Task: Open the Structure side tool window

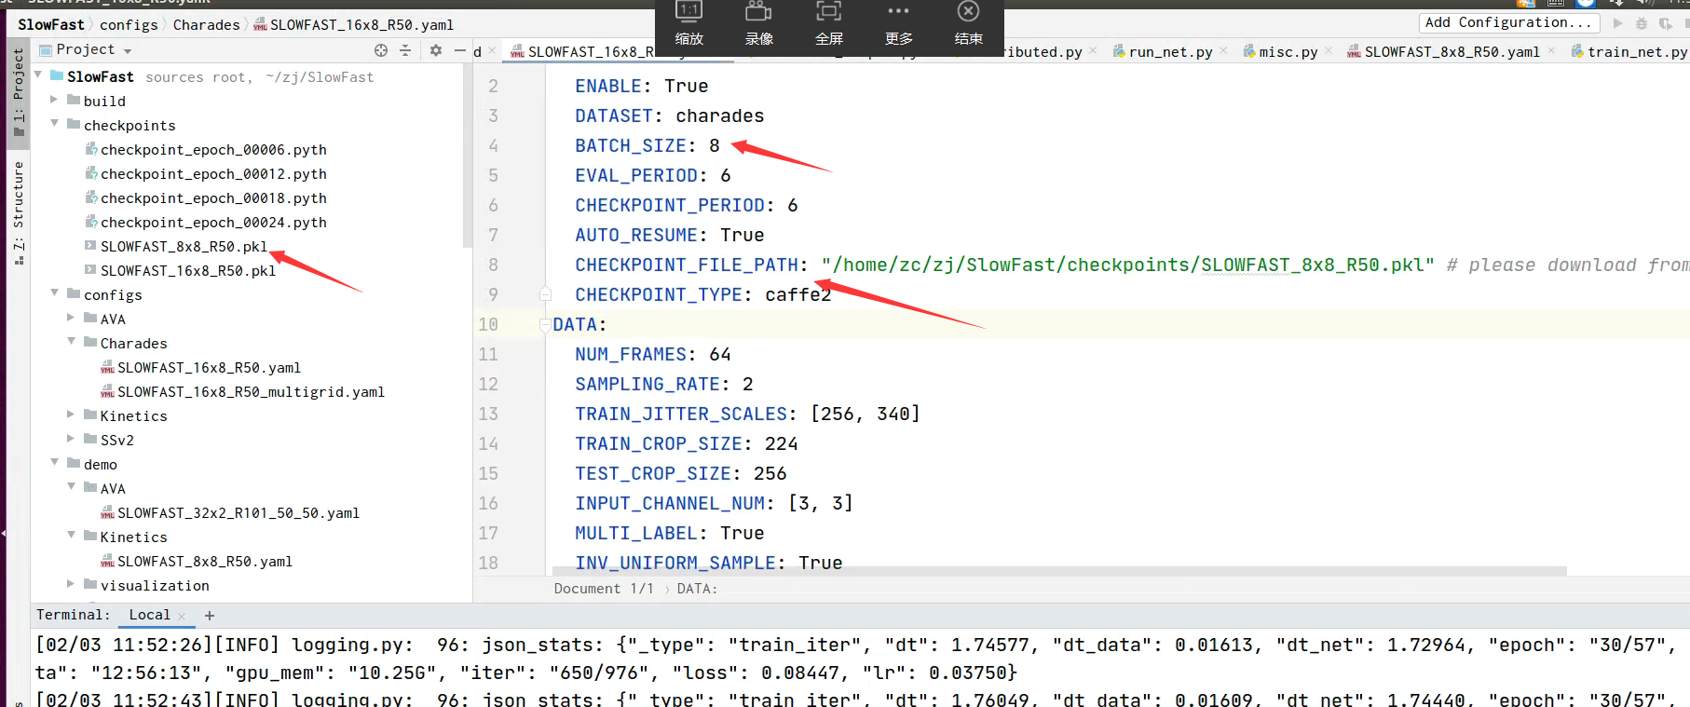Action: (x=18, y=212)
